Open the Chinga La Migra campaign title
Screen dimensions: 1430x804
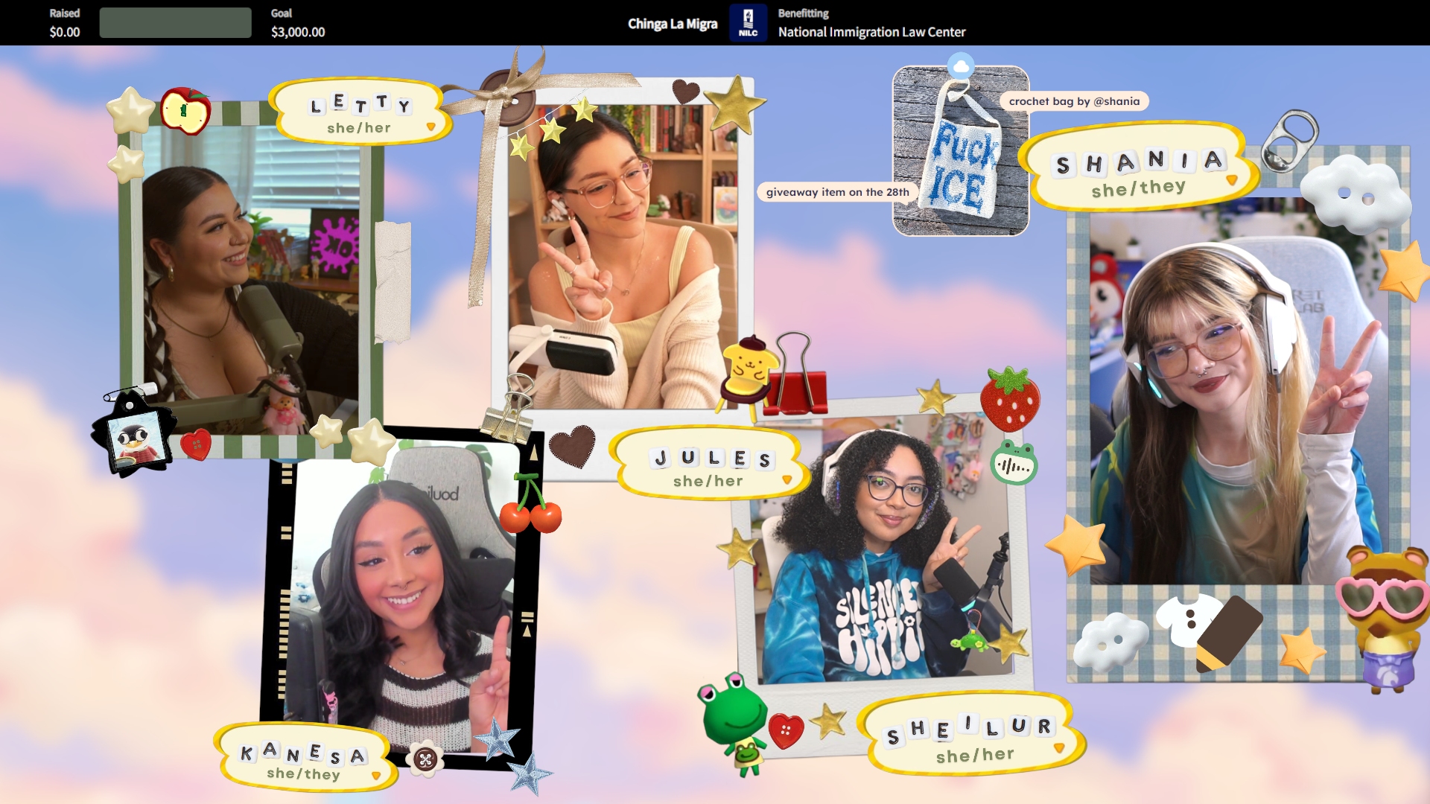pos(672,24)
